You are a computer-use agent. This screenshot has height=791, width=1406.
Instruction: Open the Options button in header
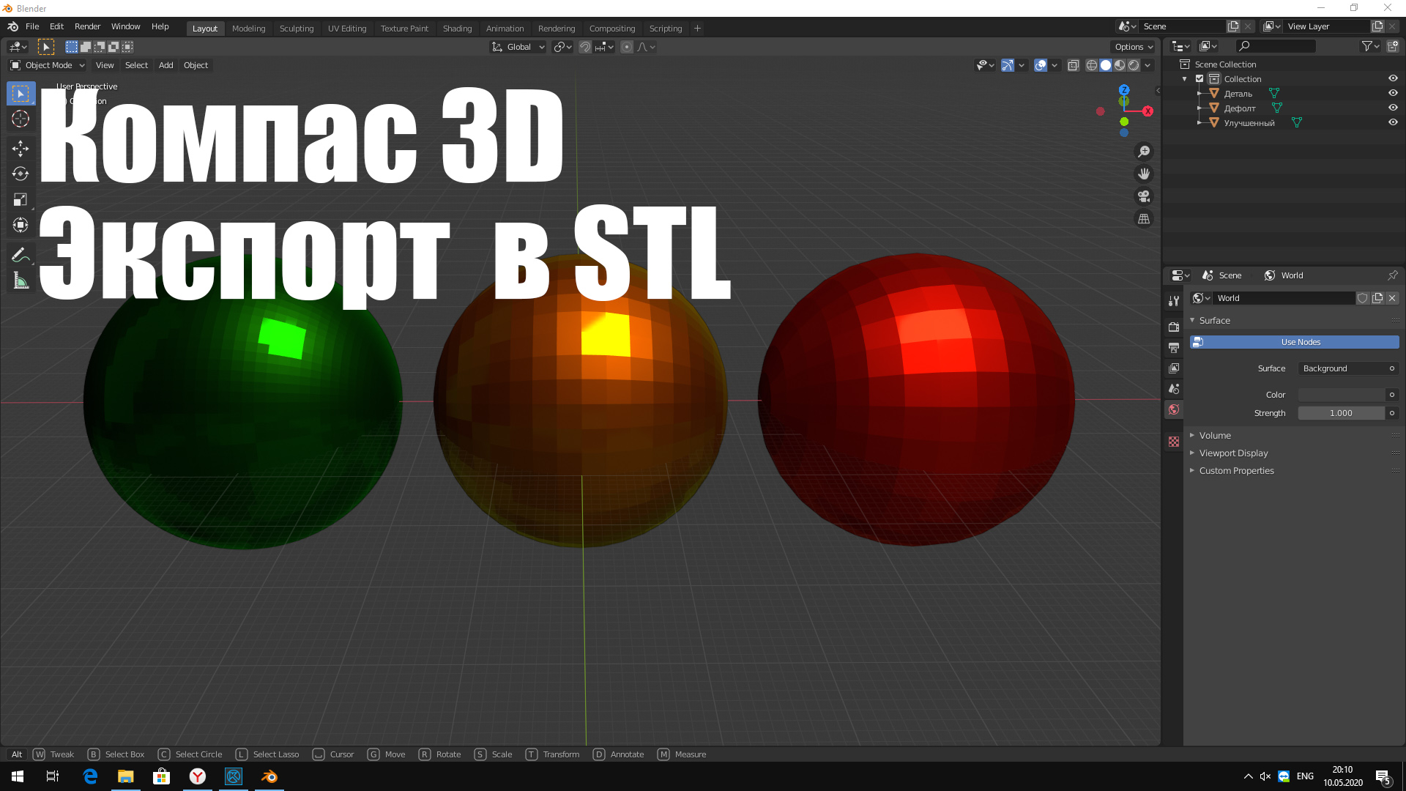pos(1134,47)
